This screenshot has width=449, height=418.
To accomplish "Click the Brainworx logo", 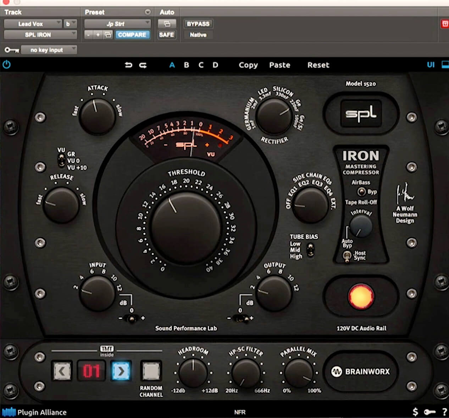I will pyautogui.click(x=361, y=371).
